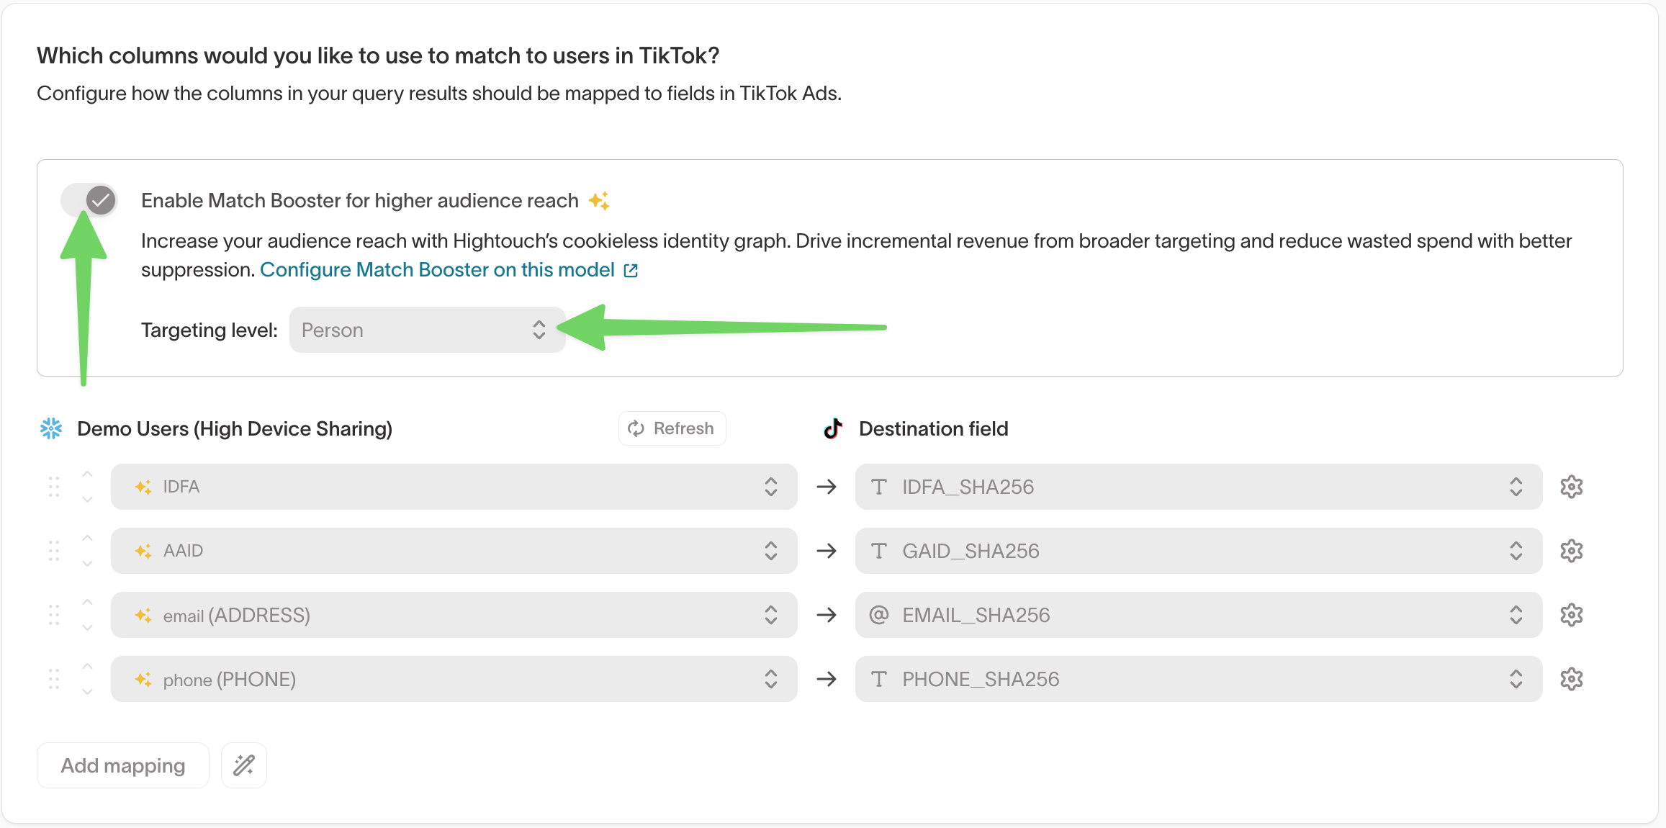Open settings gear for EMAIL_SHA256 mapping
1666x828 pixels.
coord(1572,615)
